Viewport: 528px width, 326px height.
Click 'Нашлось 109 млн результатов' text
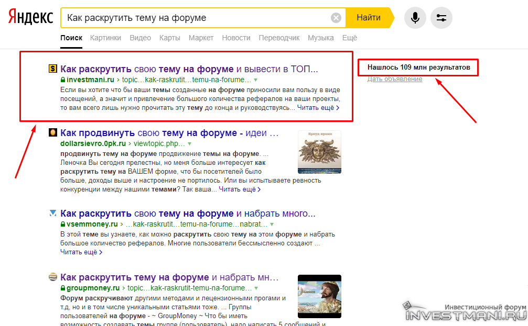[418, 67]
